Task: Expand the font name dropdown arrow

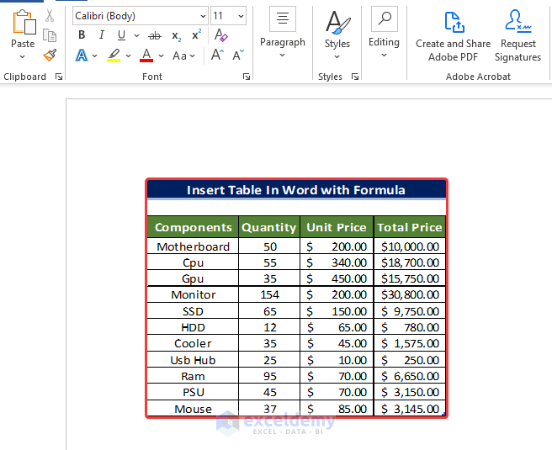Action: [203, 16]
